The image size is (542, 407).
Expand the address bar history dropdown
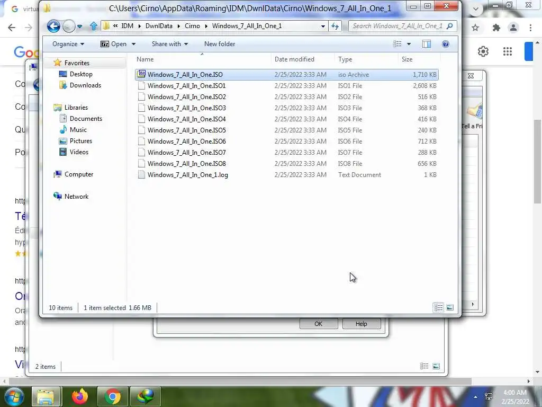[x=323, y=26]
